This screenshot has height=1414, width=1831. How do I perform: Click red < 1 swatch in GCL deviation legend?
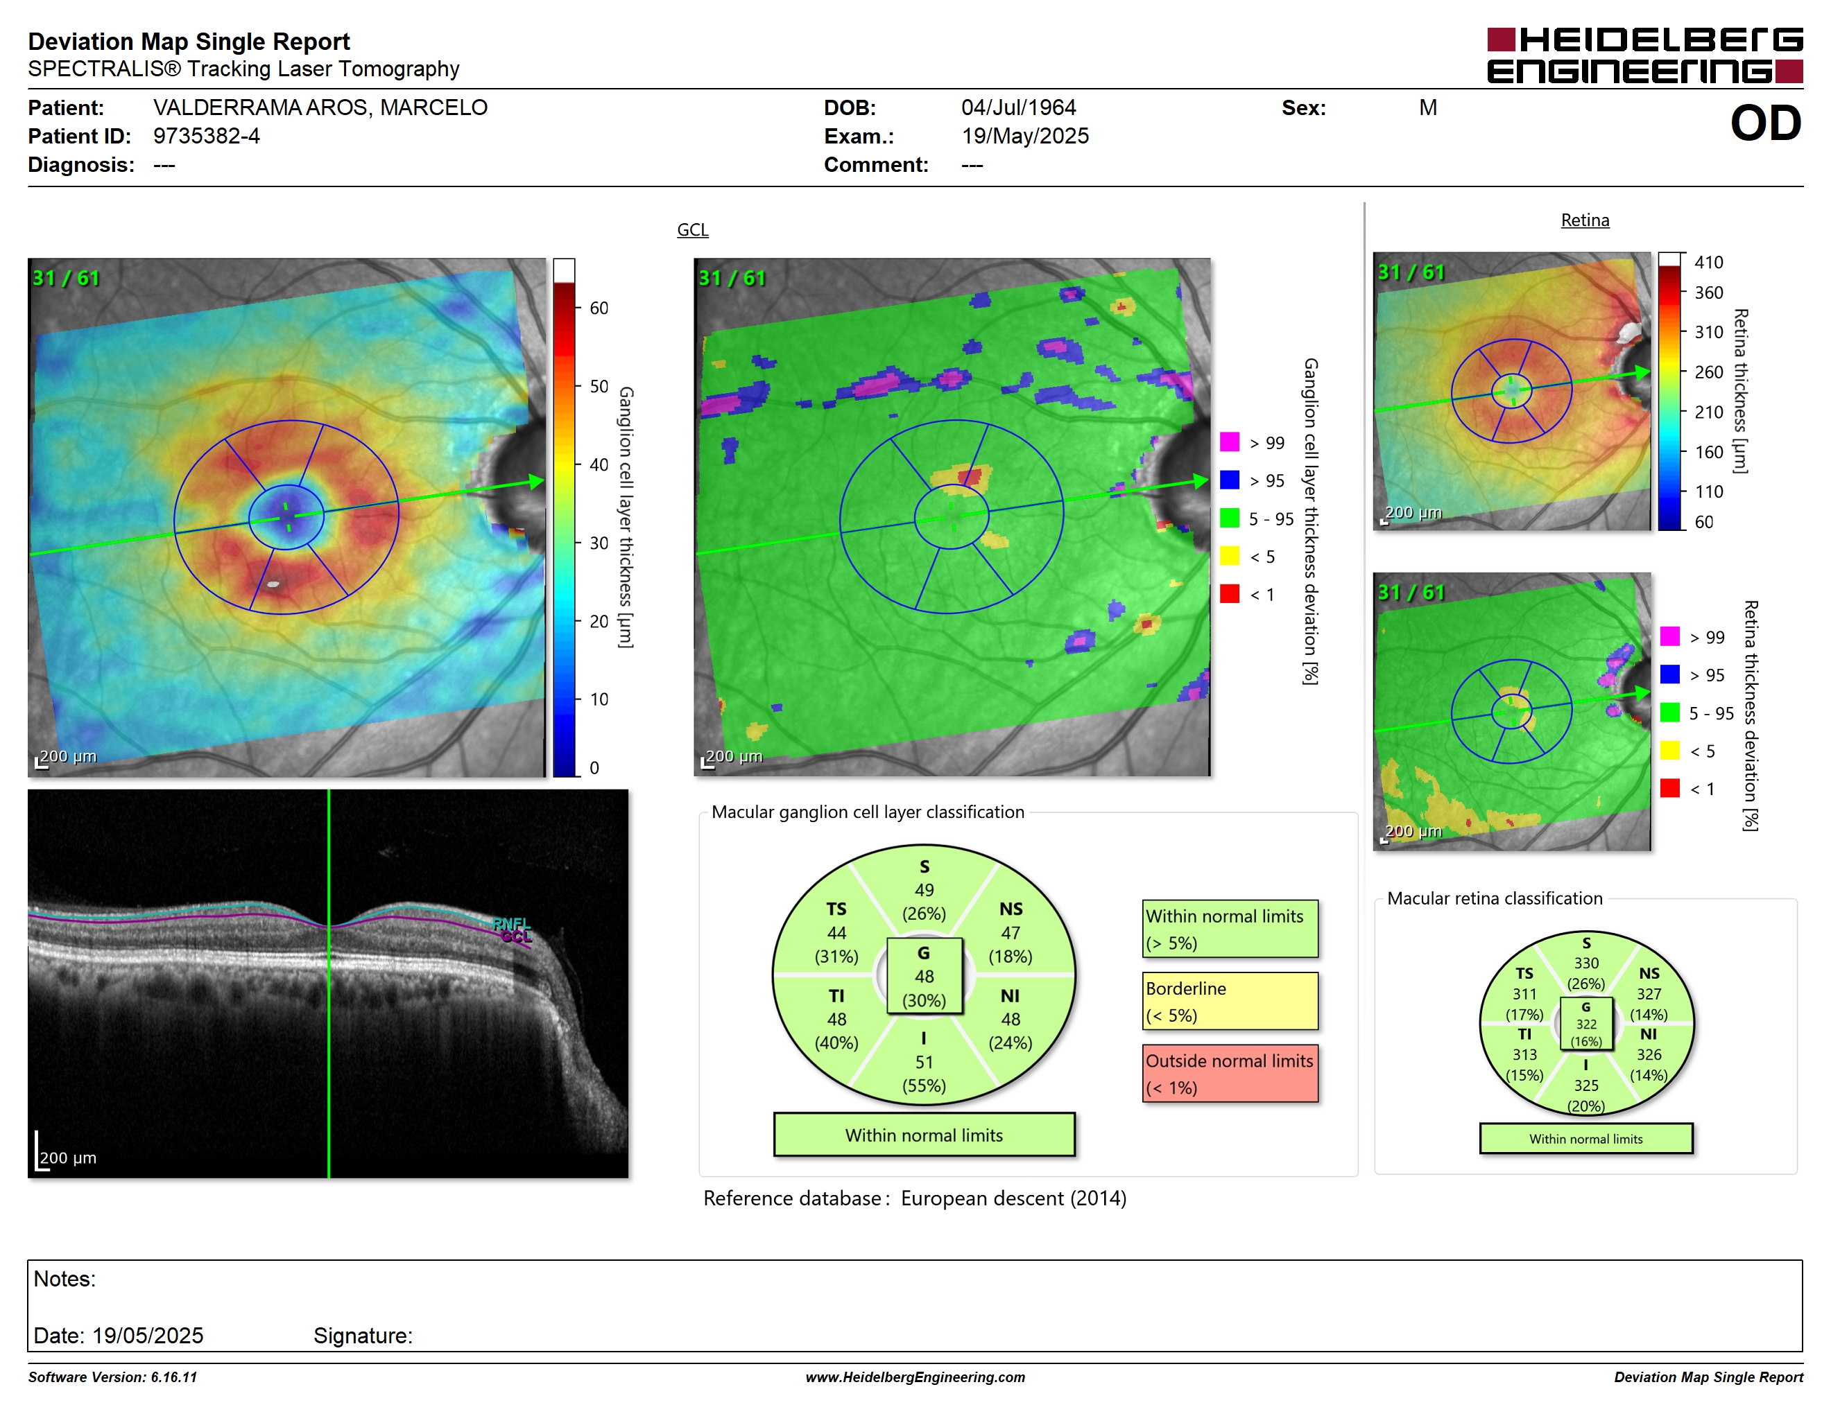[1229, 593]
